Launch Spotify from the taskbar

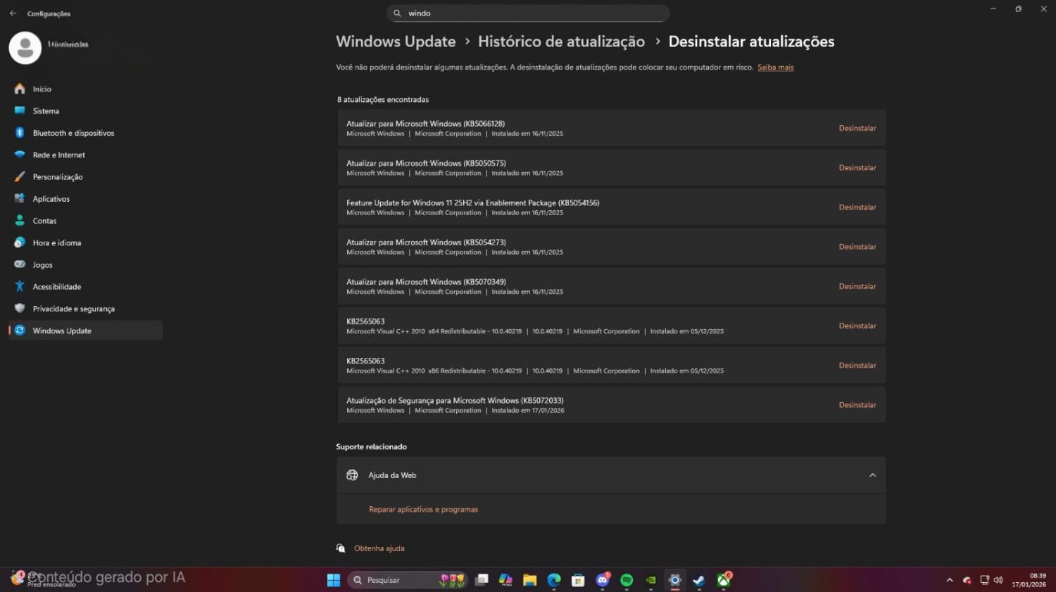[627, 580]
